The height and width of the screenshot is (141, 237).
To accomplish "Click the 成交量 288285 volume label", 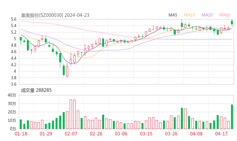I will [x=36, y=90].
